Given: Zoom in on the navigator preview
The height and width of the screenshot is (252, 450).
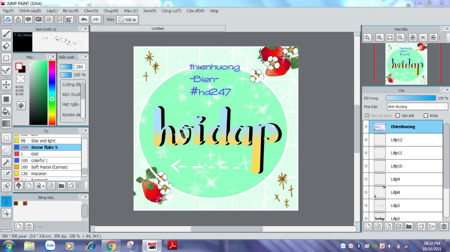Looking at the screenshot, I should (379, 38).
